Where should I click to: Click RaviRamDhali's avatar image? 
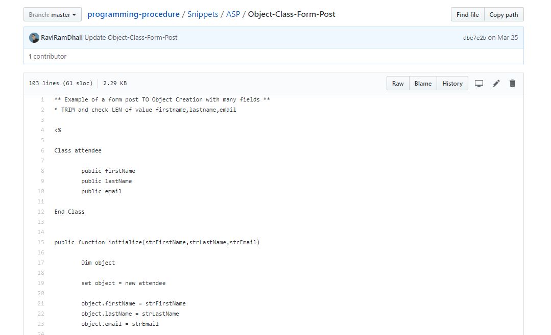click(x=34, y=38)
